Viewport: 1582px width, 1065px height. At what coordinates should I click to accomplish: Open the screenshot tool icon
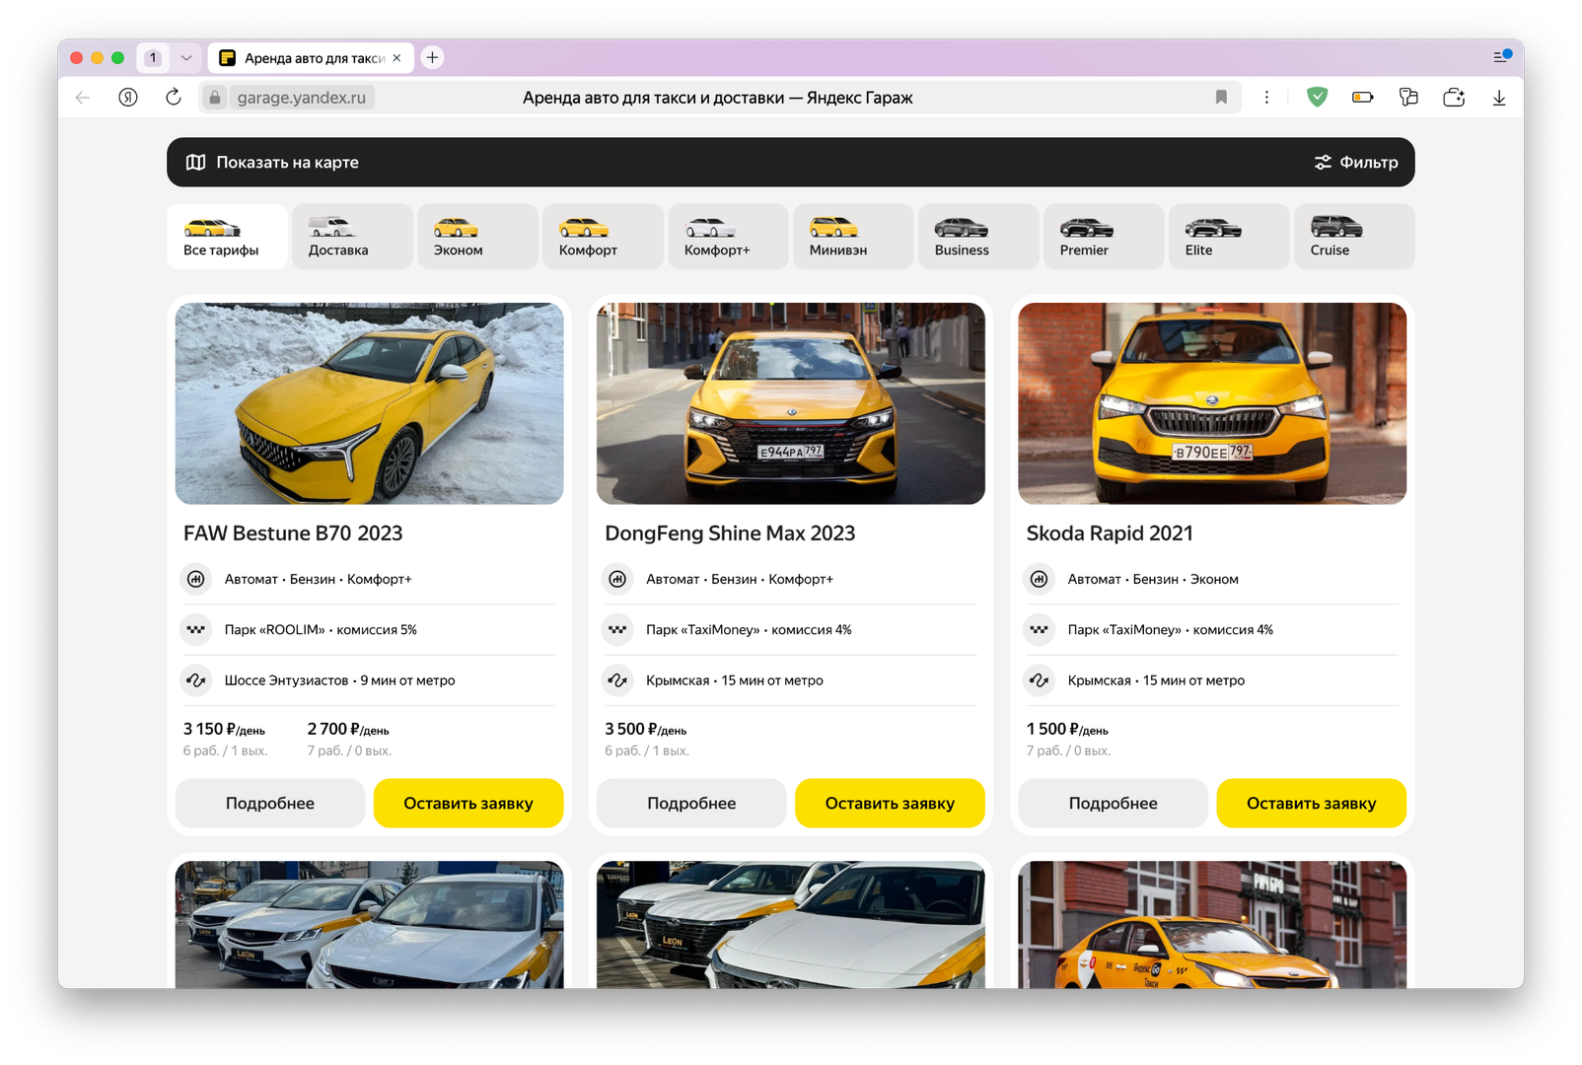(x=1454, y=97)
